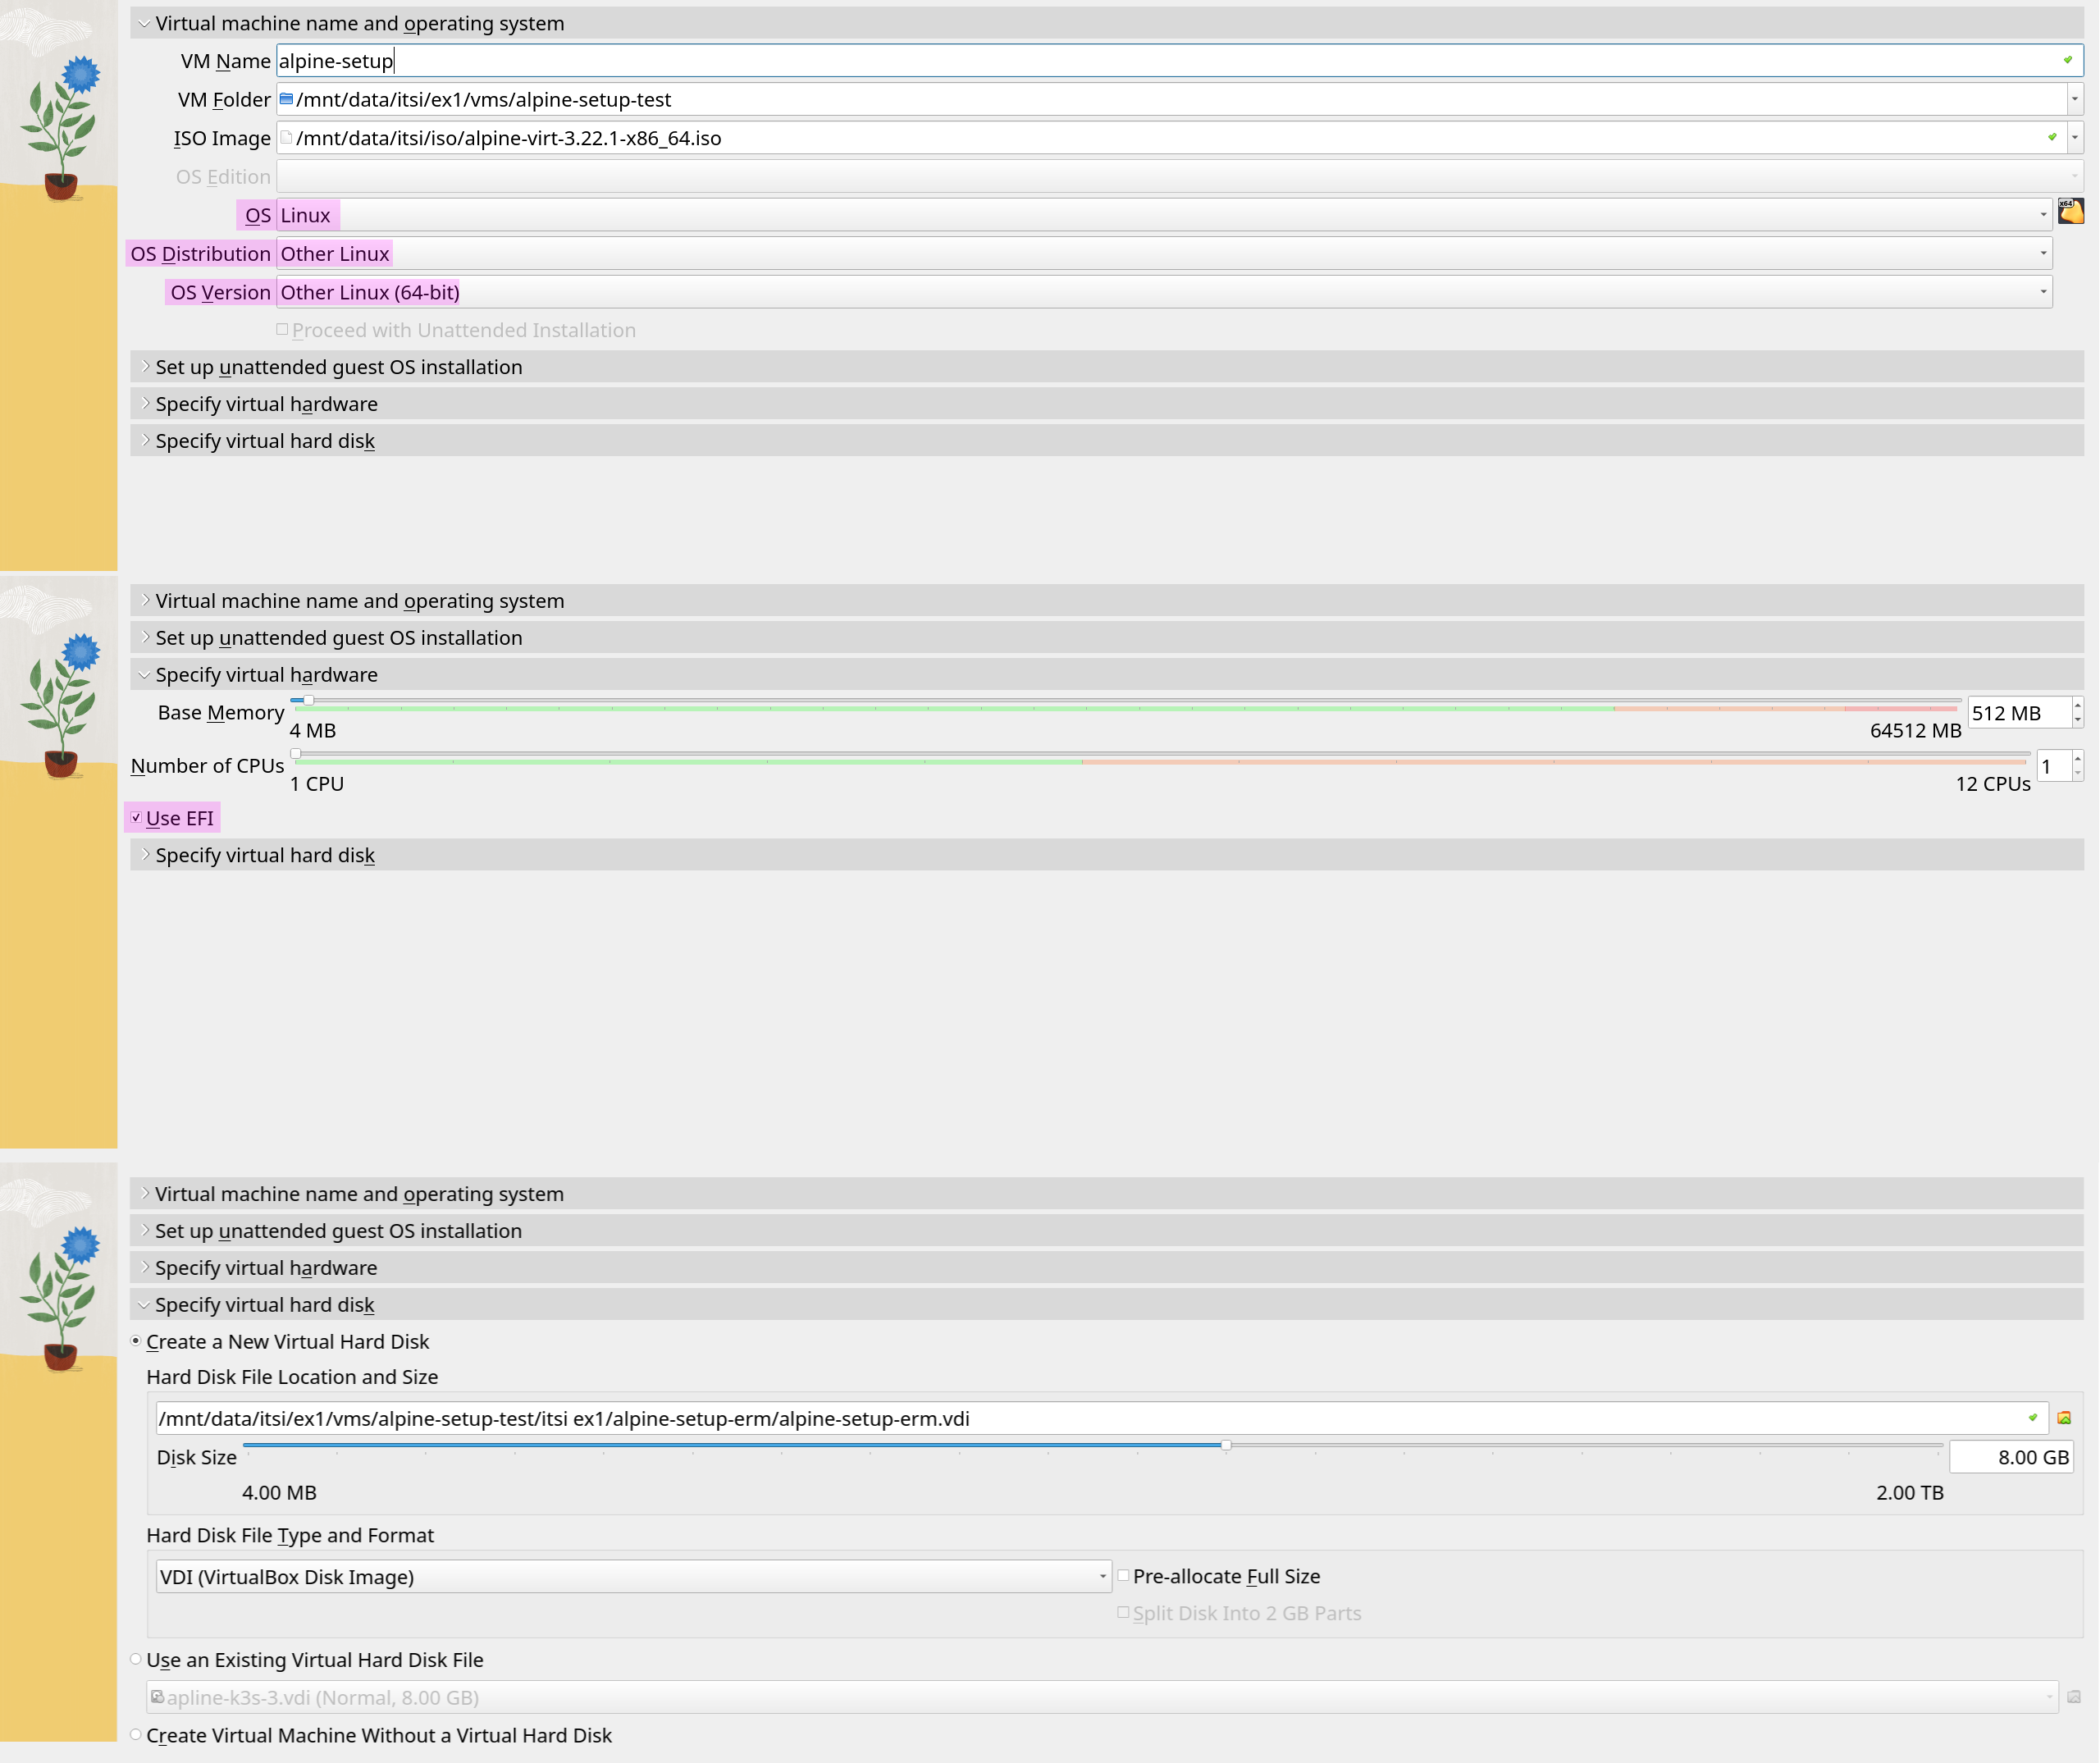Click the file icon in ISO Image field
The width and height of the screenshot is (2100, 1763).
286,138
